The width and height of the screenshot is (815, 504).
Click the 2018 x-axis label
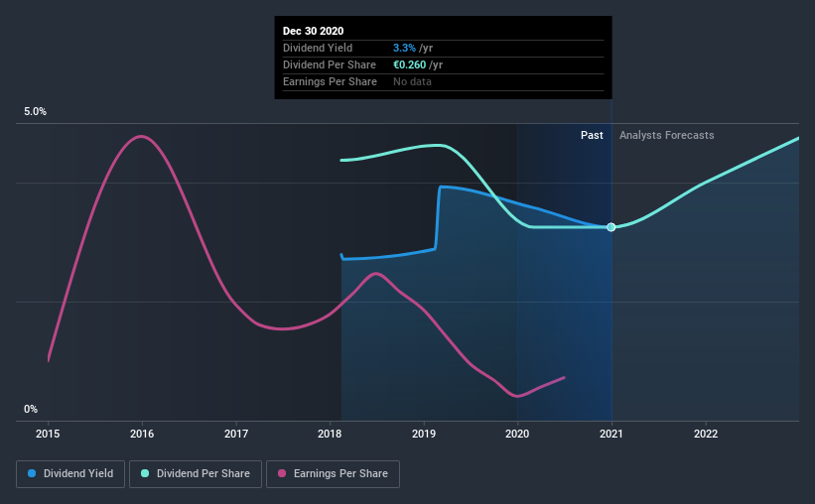330,434
